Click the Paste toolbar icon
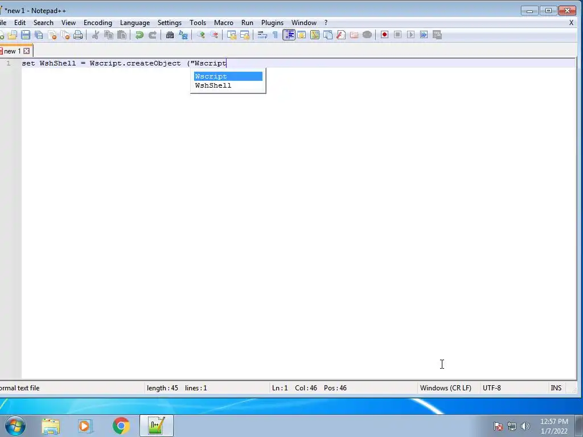 (122, 35)
